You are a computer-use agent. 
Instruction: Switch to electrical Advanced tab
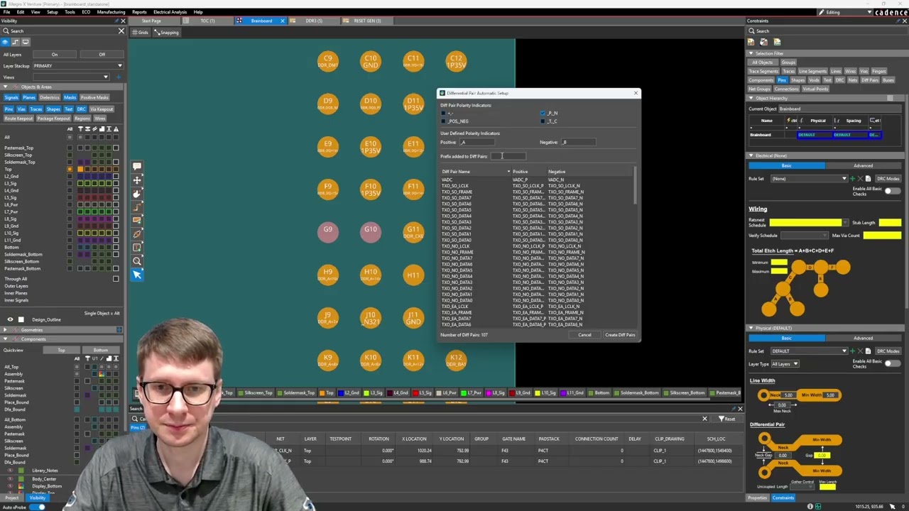(863, 165)
